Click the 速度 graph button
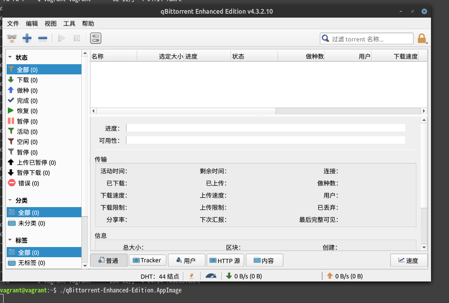The width and height of the screenshot is (449, 303). tap(409, 260)
